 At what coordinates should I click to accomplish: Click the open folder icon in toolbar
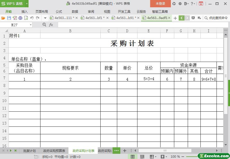coord(3,18)
